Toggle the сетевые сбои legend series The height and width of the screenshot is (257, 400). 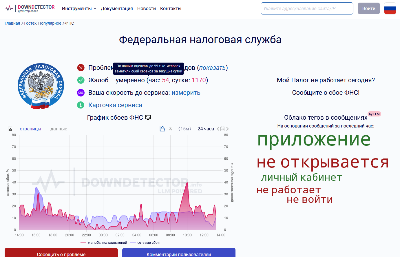tap(145, 243)
